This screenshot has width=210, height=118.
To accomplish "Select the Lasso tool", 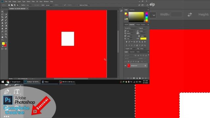I will (2, 14).
